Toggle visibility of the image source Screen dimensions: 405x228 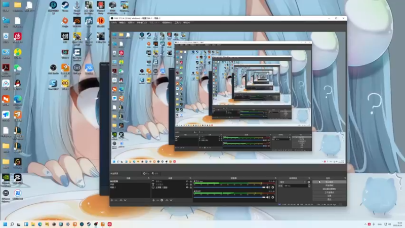pos(187,181)
